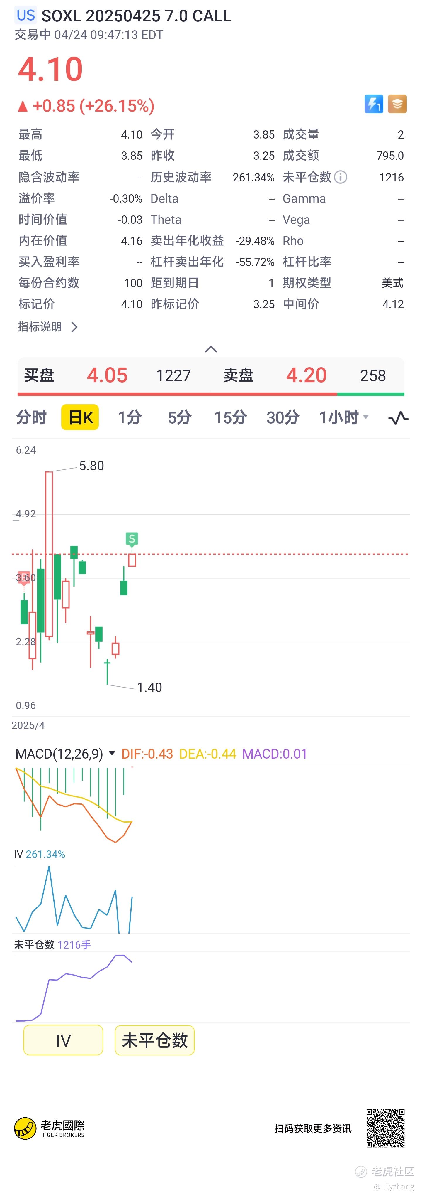This screenshot has width=422, height=1196.
Task: Switch to 分时 chart tab
Action: [x=31, y=417]
